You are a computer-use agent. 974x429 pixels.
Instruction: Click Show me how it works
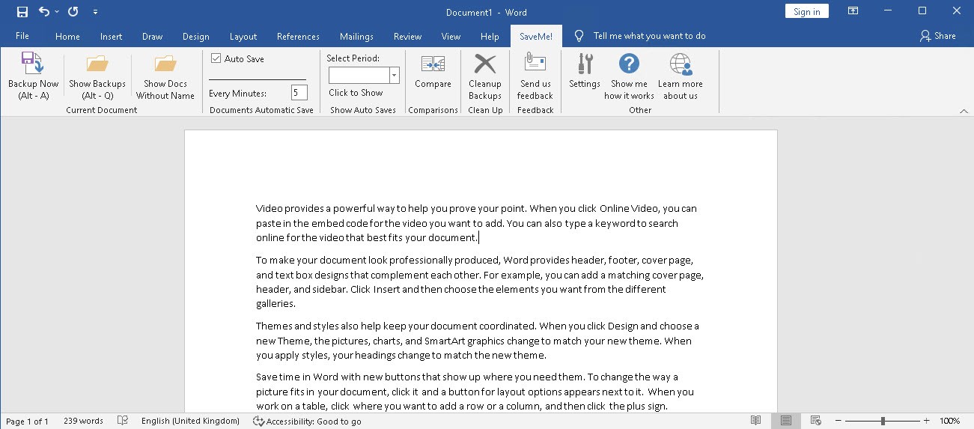629,64
